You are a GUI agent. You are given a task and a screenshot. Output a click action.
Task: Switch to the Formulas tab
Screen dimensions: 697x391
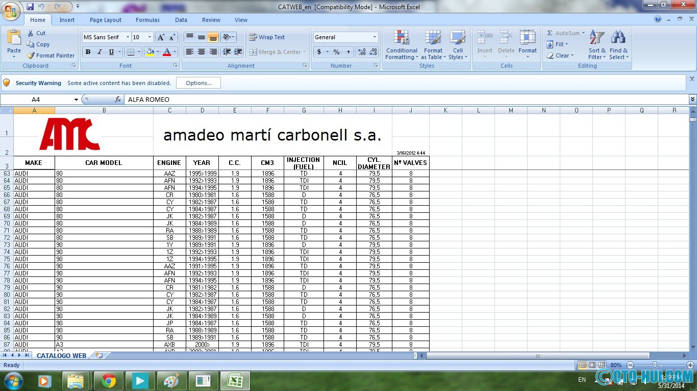click(147, 20)
